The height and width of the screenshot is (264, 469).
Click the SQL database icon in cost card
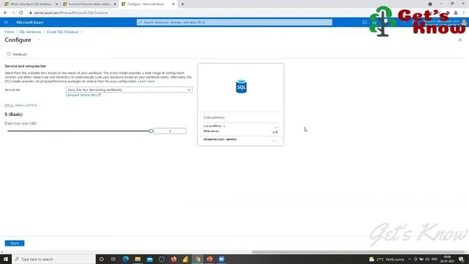pyautogui.click(x=241, y=87)
